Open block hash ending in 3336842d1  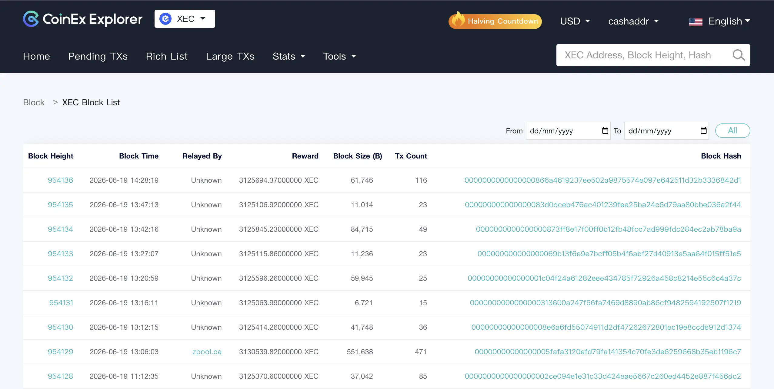603,180
